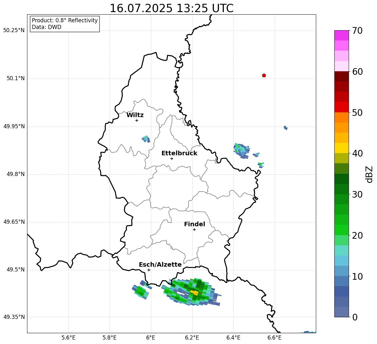Click the colorbar tick label 50
The height and width of the screenshot is (344, 377).
coord(357,113)
